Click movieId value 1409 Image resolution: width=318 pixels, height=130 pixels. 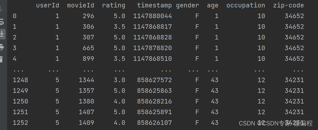86,123
